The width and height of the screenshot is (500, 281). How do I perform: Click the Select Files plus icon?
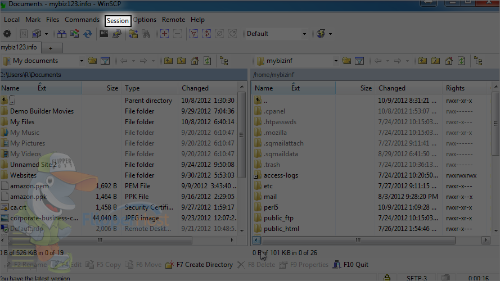pyautogui.click(x=165, y=34)
